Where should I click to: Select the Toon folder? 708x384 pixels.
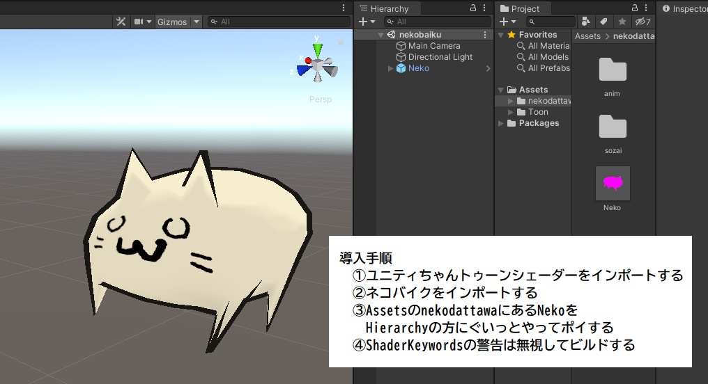[538, 112]
